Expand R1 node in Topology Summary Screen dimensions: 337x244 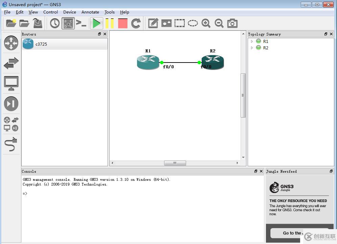pos(252,41)
